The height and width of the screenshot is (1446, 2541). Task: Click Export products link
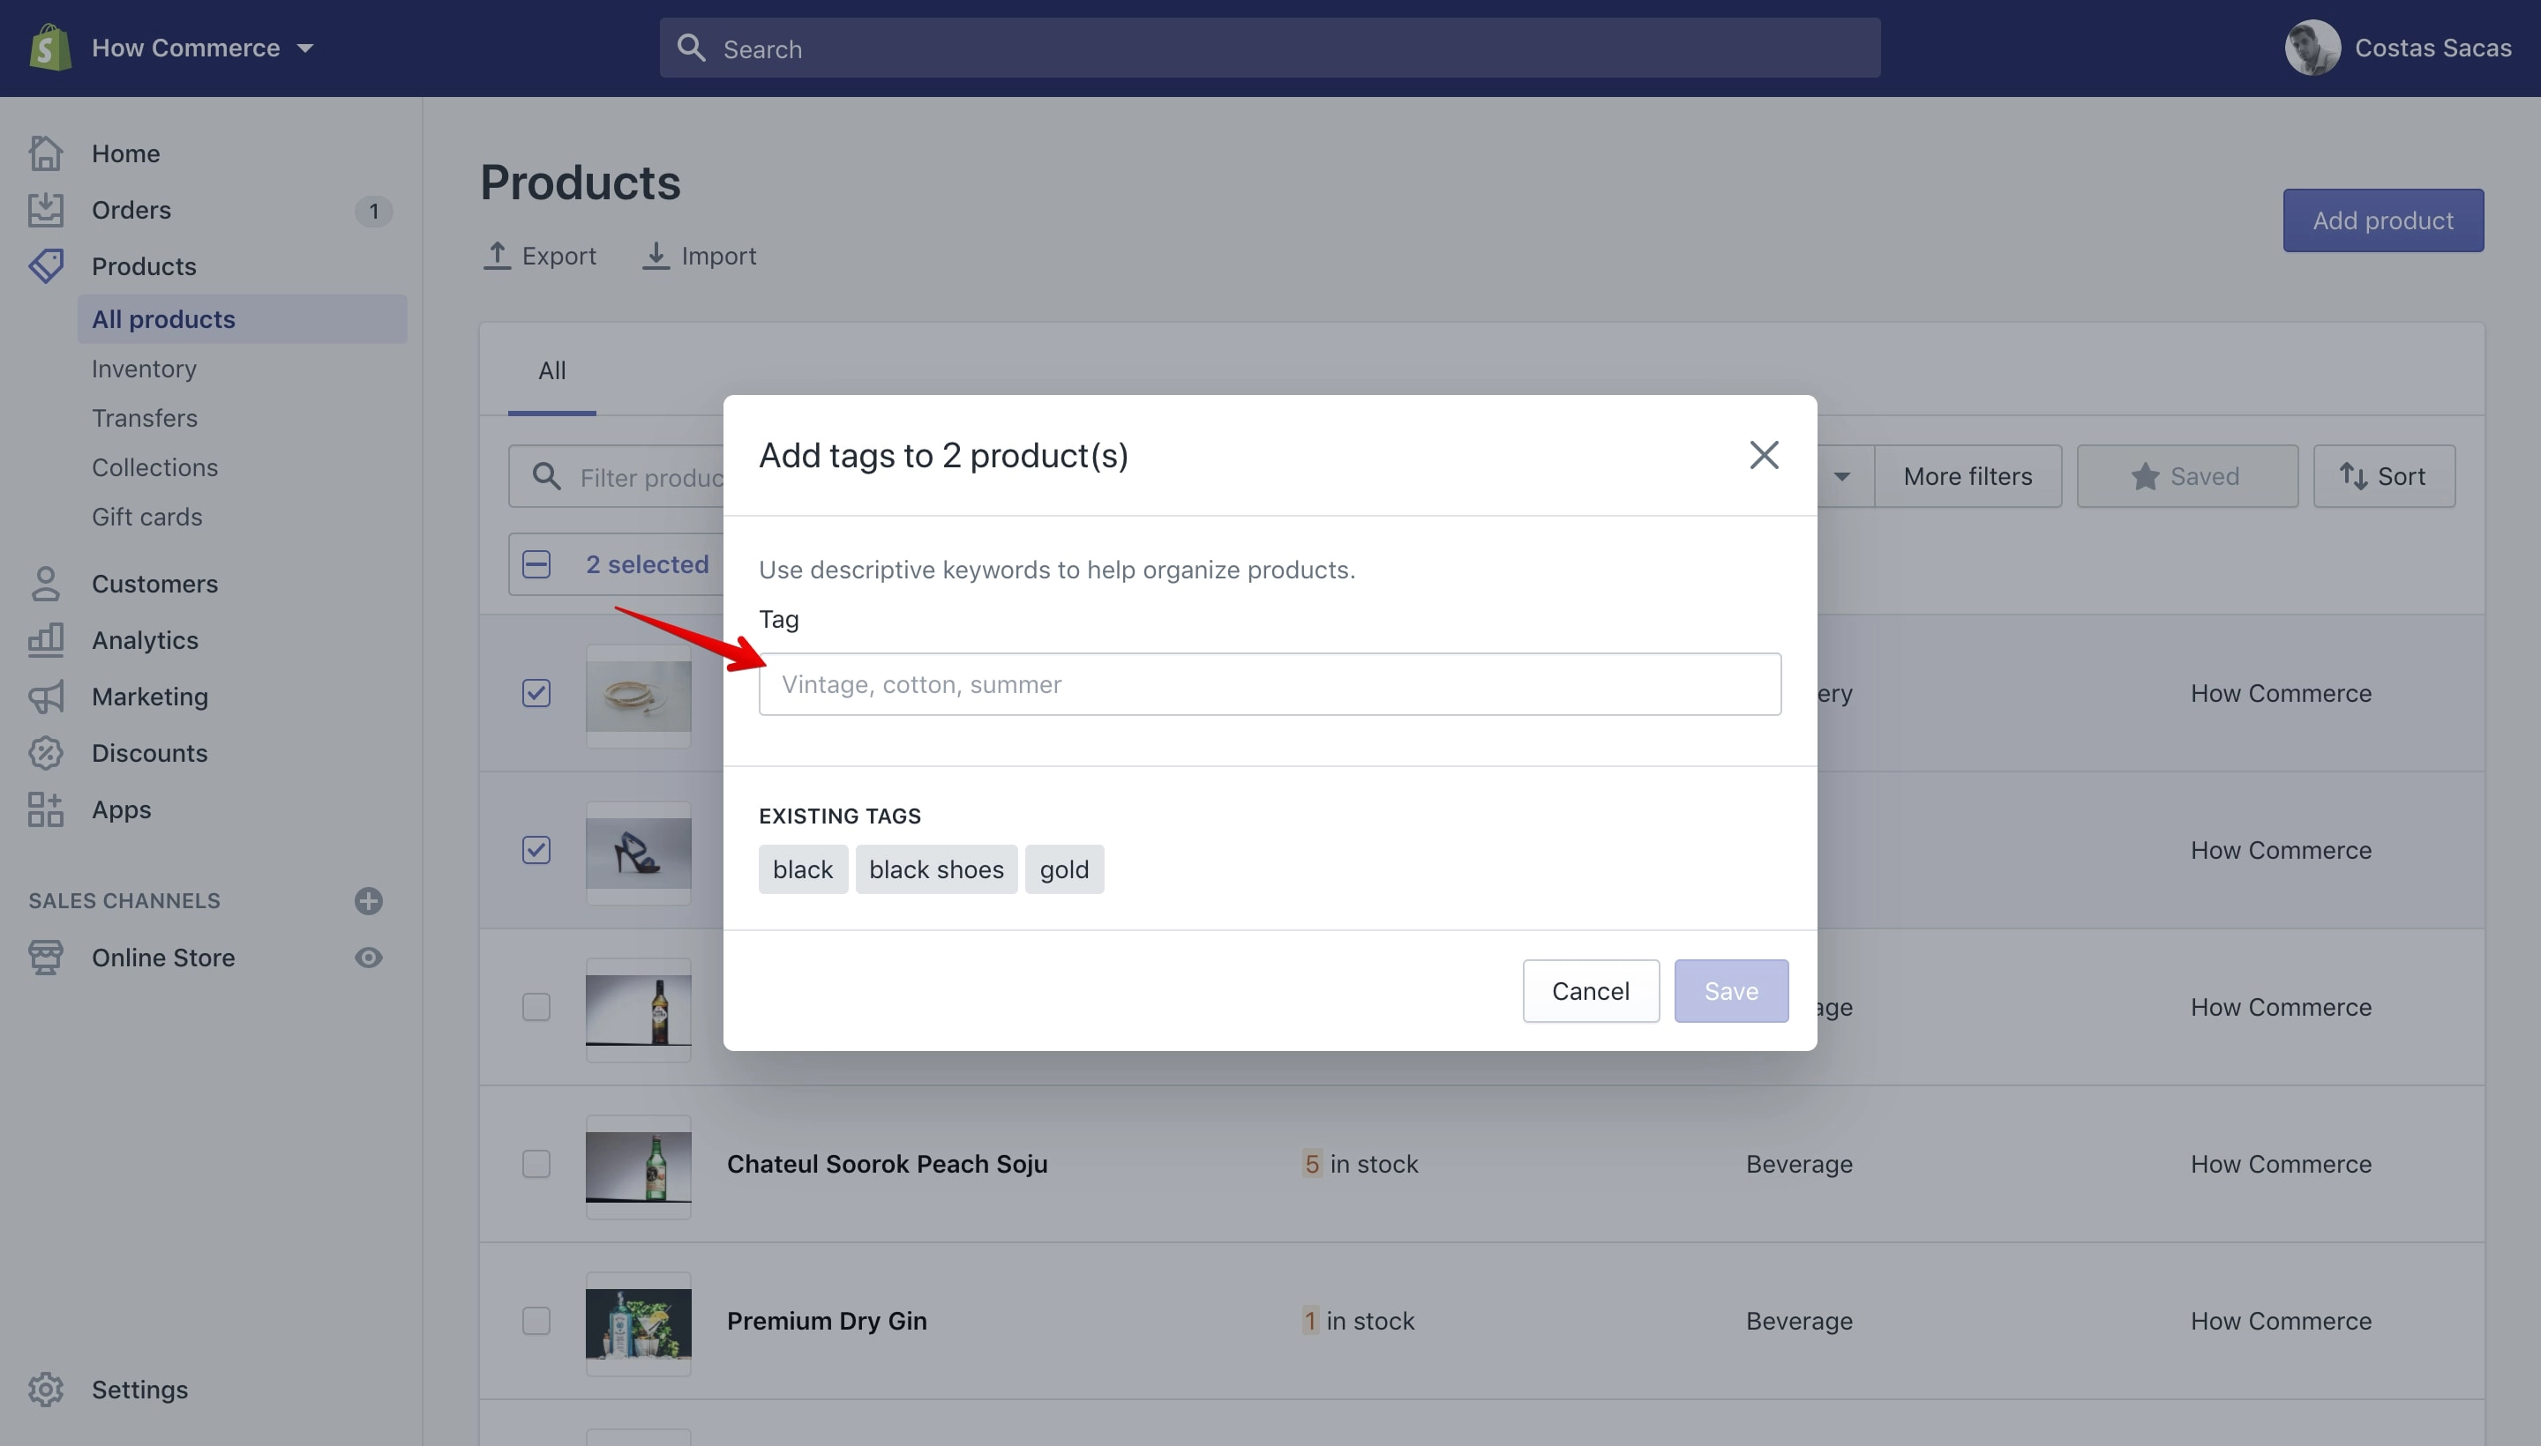coord(540,257)
